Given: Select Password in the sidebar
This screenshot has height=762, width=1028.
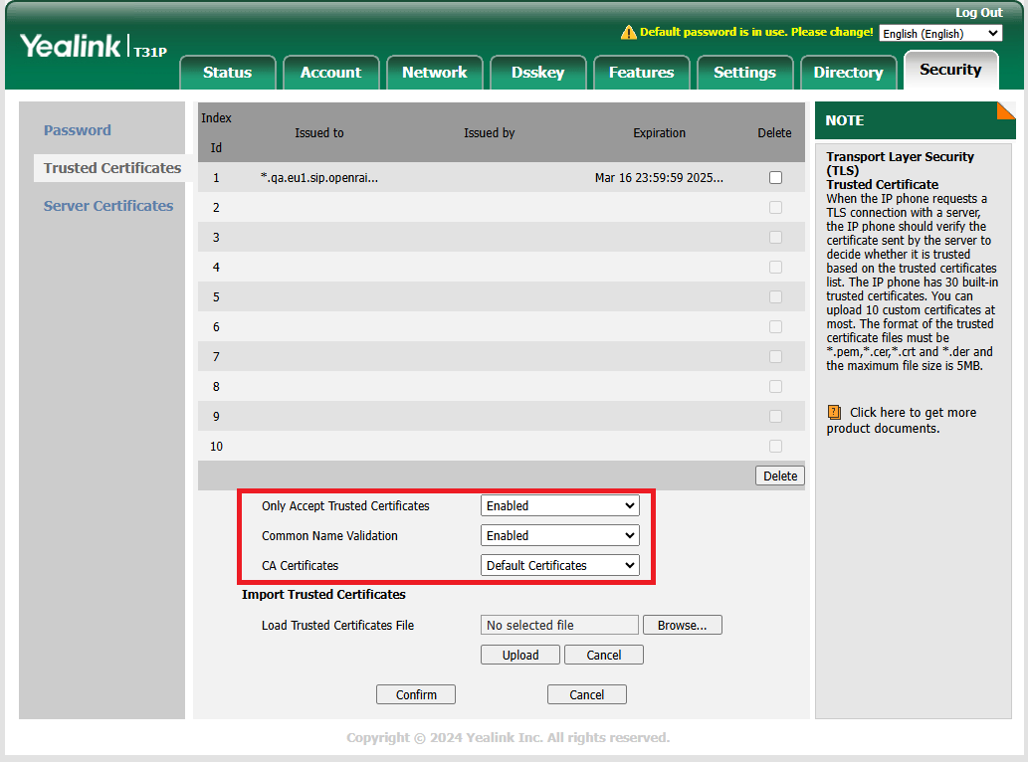Looking at the screenshot, I should coord(78,130).
